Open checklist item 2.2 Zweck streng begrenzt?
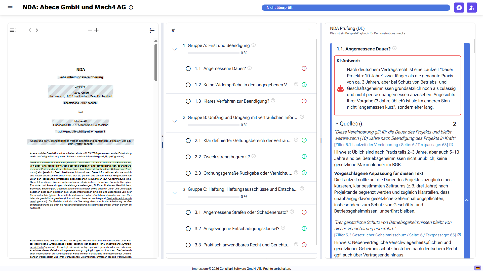 tap(227, 157)
